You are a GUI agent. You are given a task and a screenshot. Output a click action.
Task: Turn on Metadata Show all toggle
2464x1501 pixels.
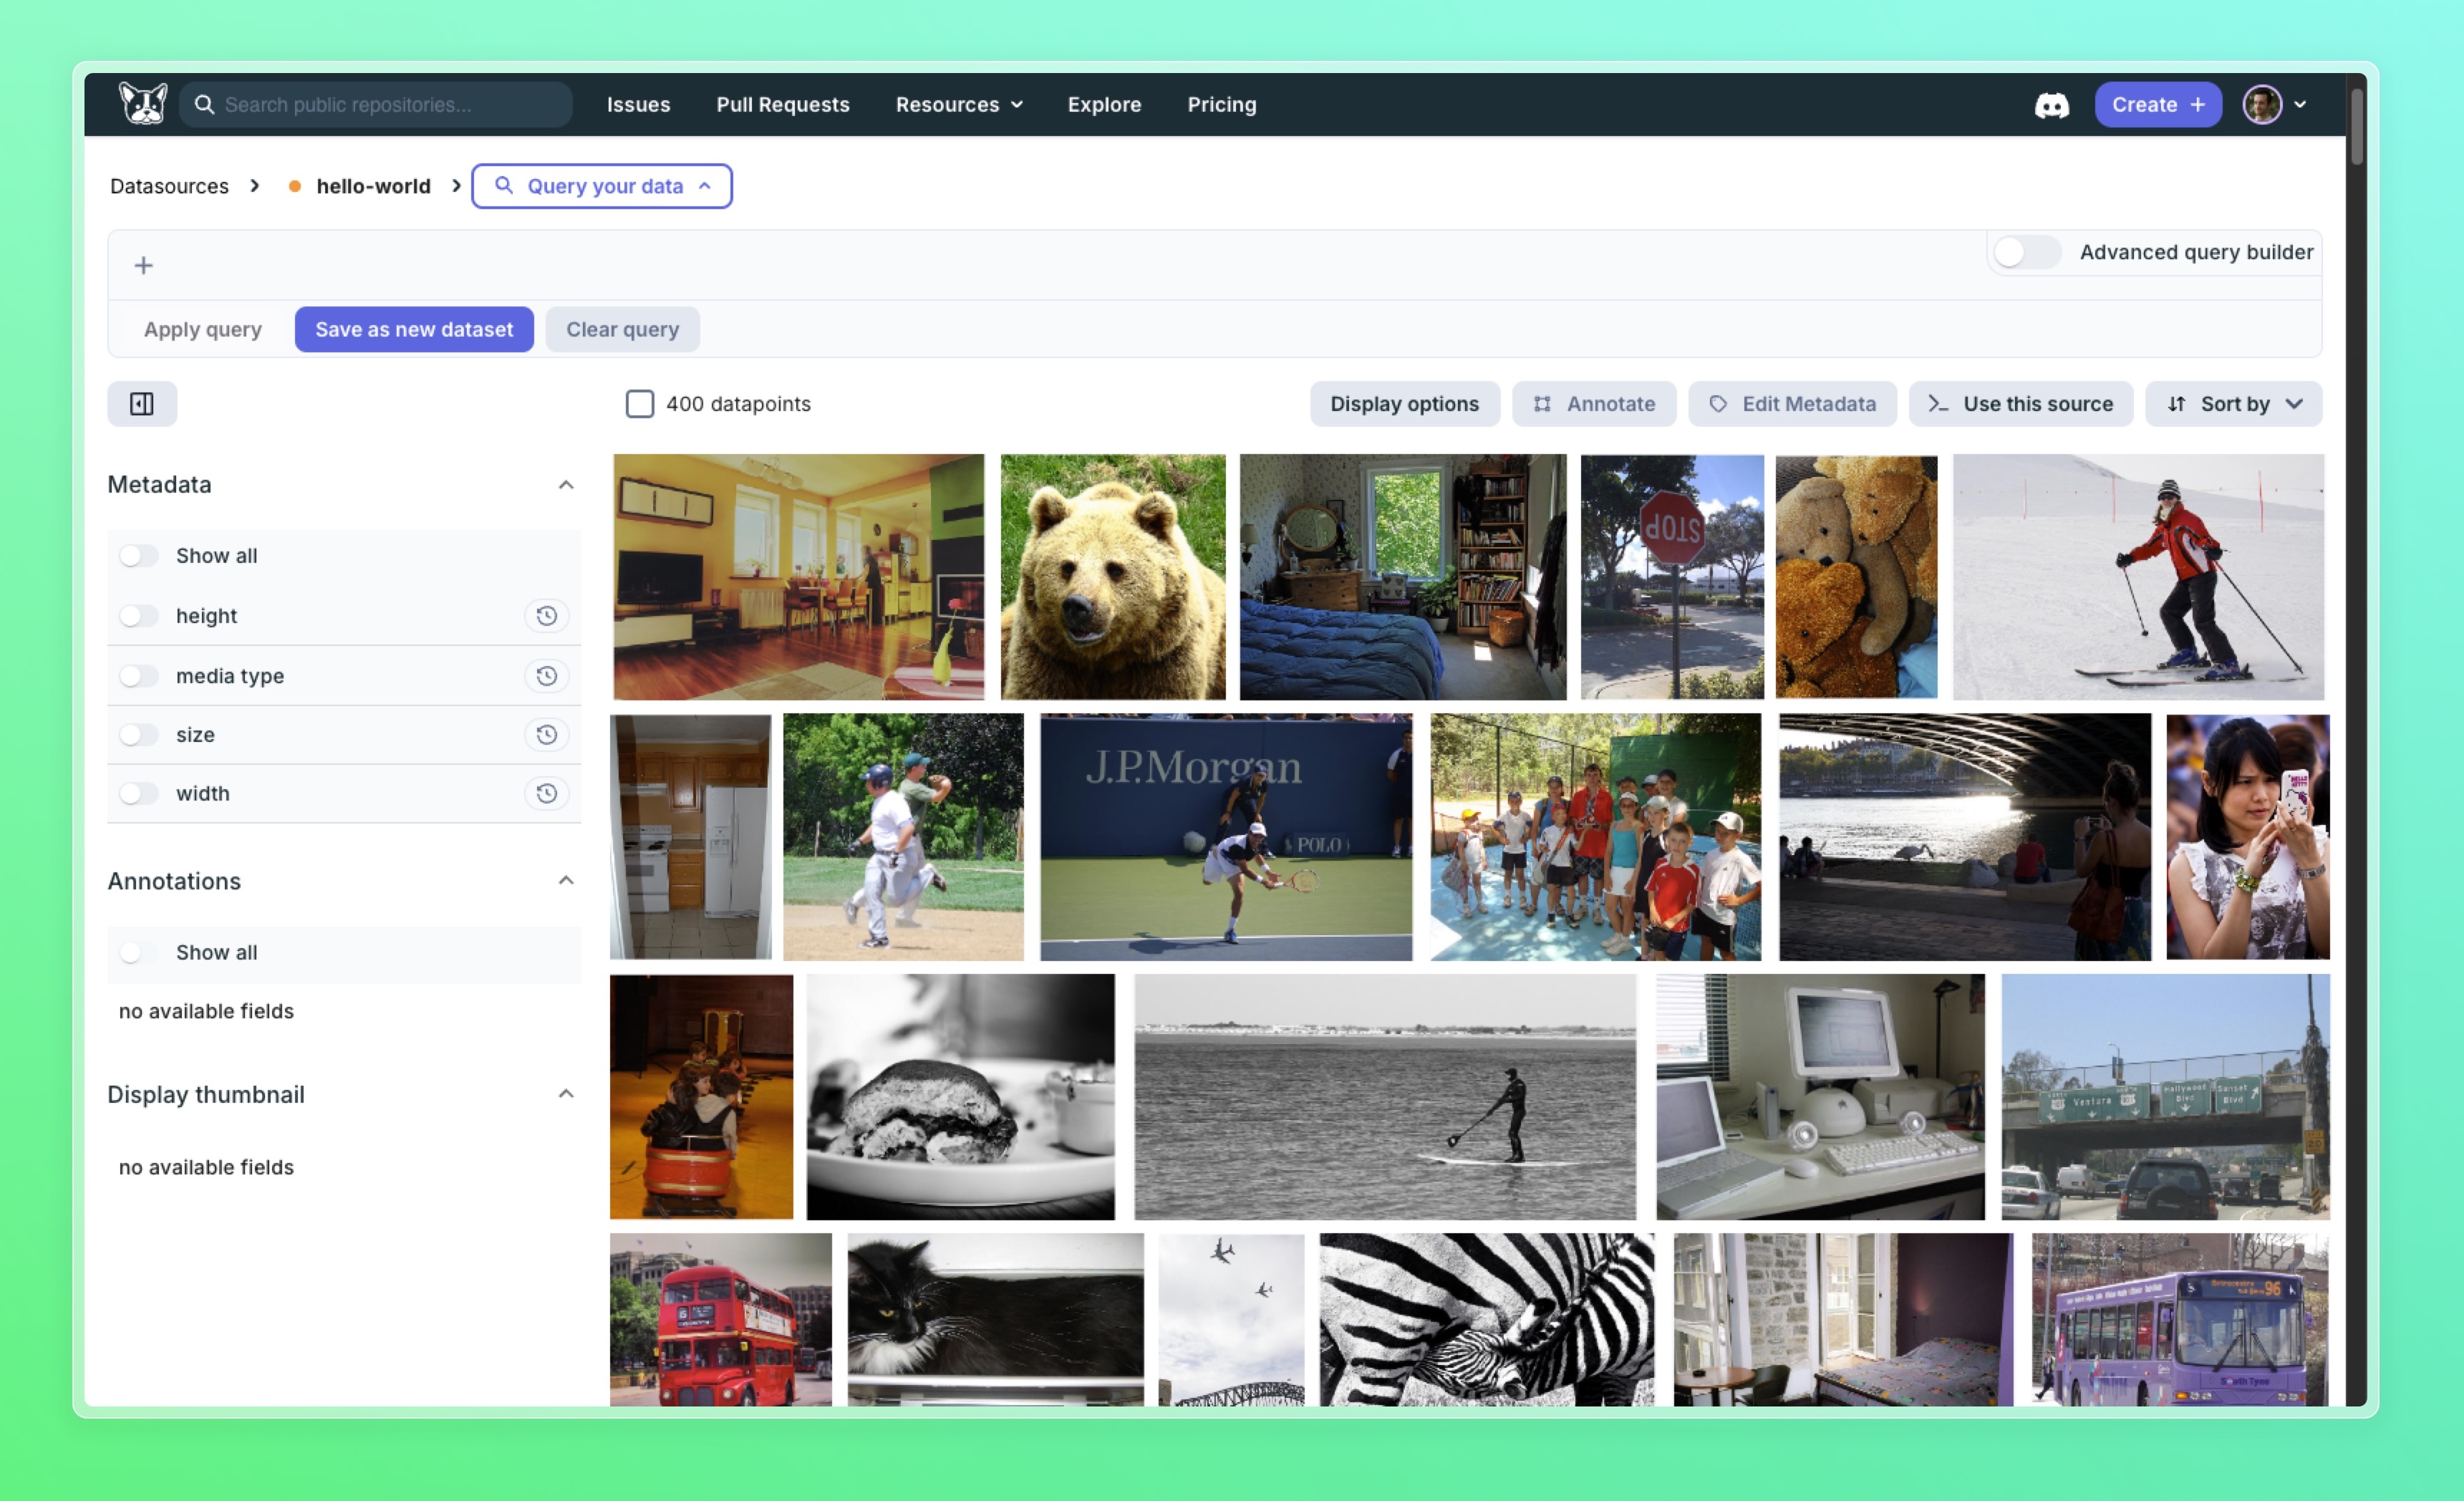coord(139,556)
